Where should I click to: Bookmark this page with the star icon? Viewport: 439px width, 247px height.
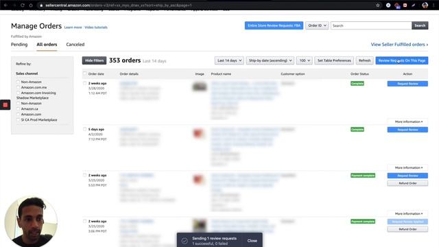point(378,5)
